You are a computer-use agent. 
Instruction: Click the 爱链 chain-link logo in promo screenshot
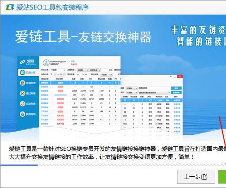tap(22, 62)
